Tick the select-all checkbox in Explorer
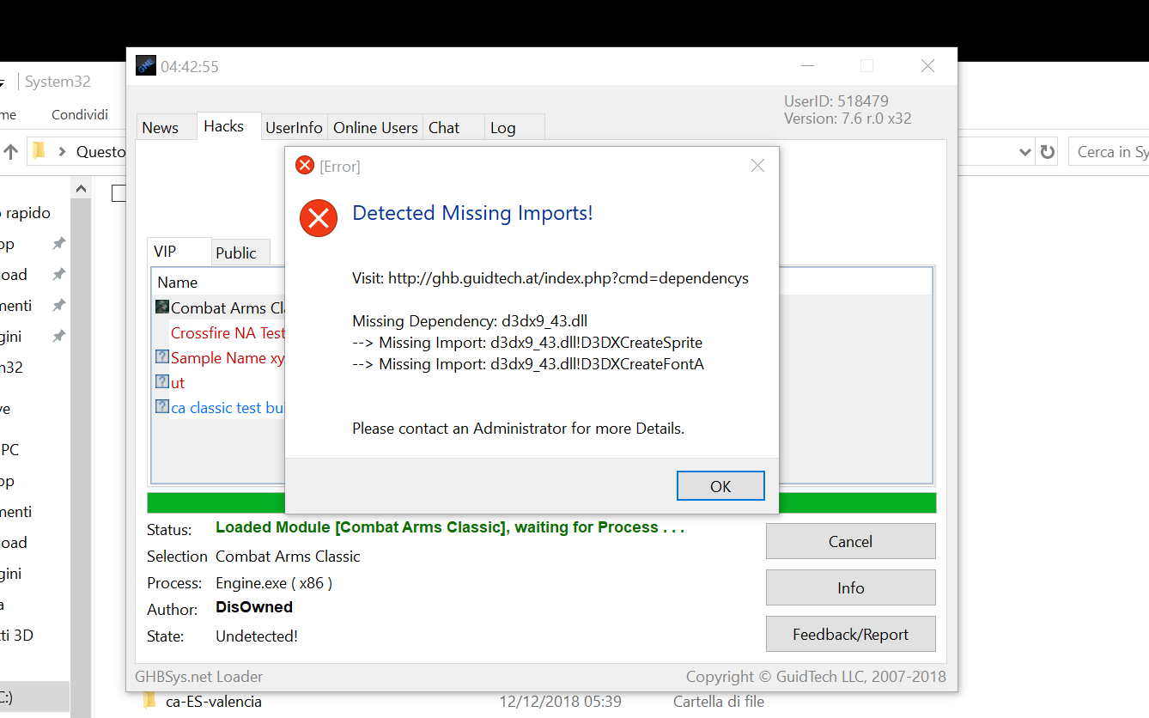 click(x=119, y=192)
